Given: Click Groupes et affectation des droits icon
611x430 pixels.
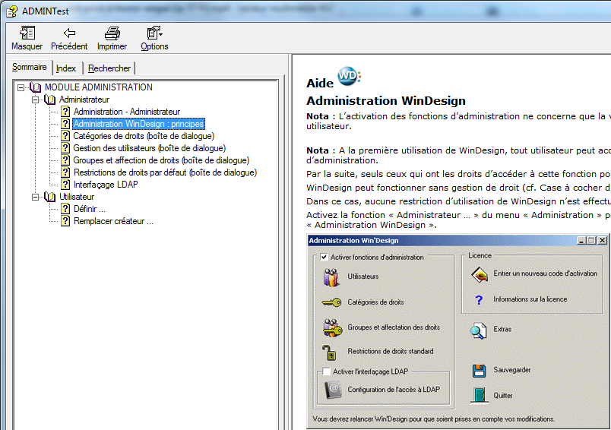Looking at the screenshot, I should tap(332, 327).
